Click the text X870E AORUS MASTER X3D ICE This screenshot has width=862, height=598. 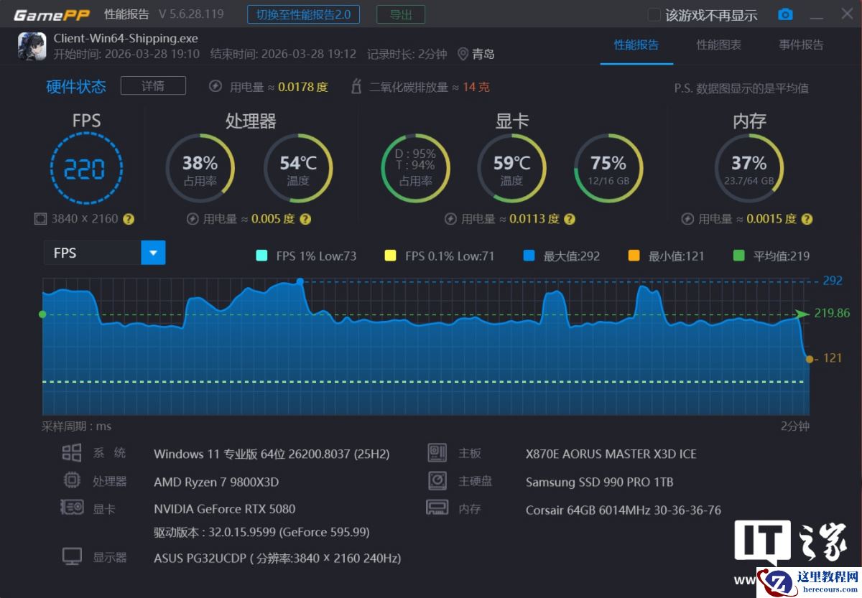(611, 454)
